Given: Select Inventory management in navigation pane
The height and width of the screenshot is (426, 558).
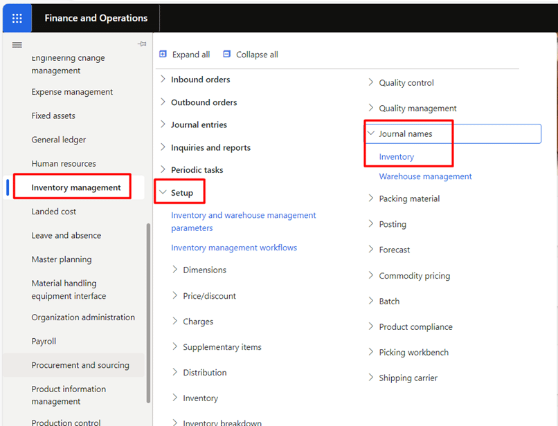Looking at the screenshot, I should 76,187.
